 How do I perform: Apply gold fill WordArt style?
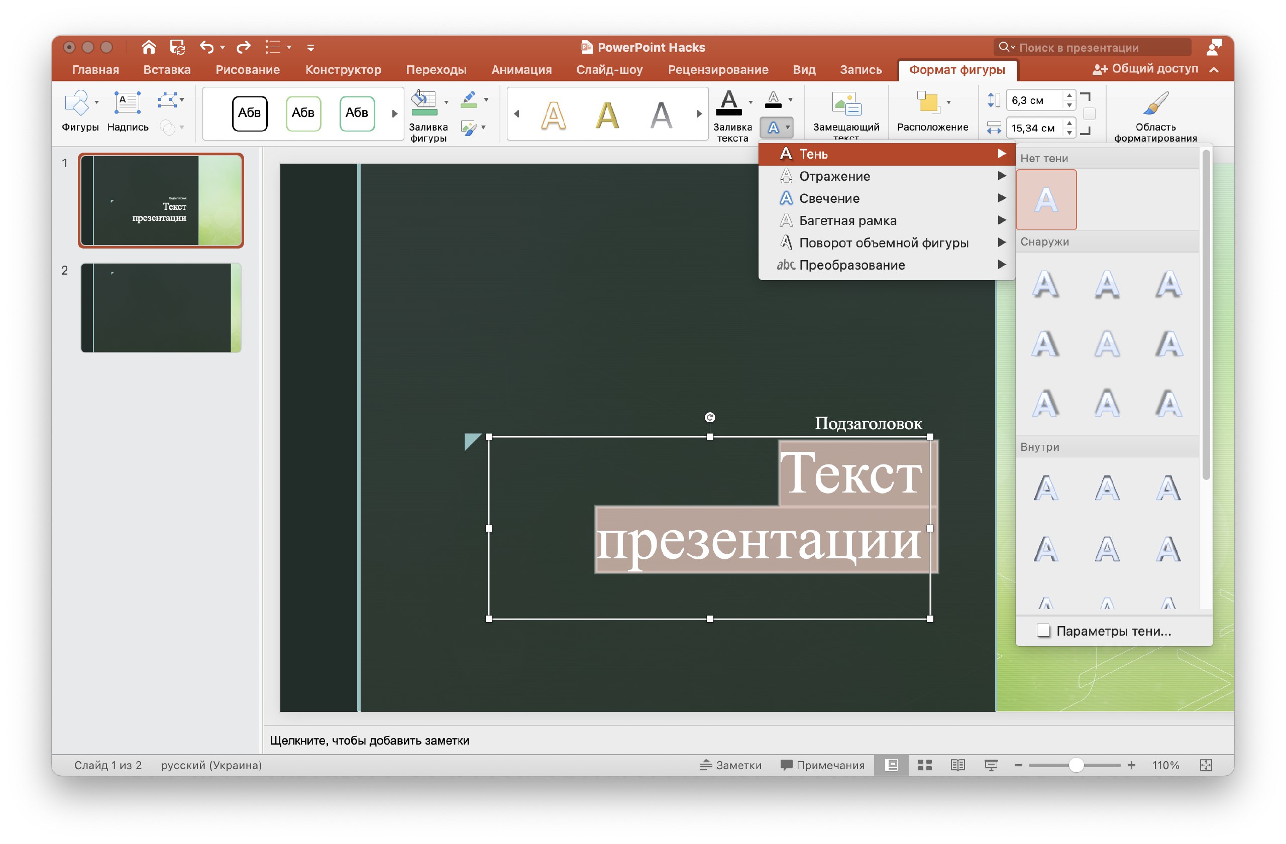[607, 114]
